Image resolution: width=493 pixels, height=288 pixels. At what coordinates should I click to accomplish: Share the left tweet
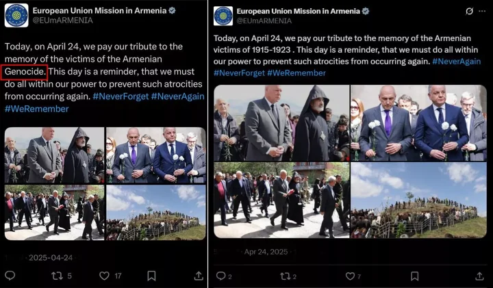(199, 276)
